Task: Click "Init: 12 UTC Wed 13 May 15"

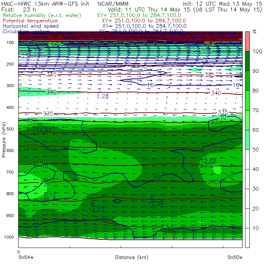Action: pyautogui.click(x=222, y=4)
